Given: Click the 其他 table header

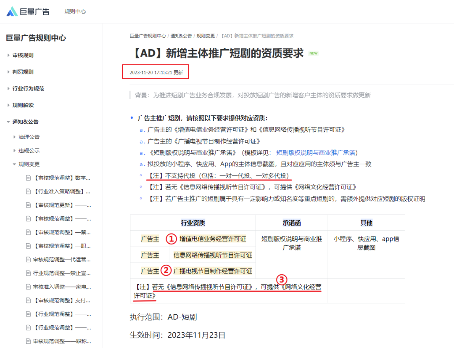Looking at the screenshot, I should [366, 223].
